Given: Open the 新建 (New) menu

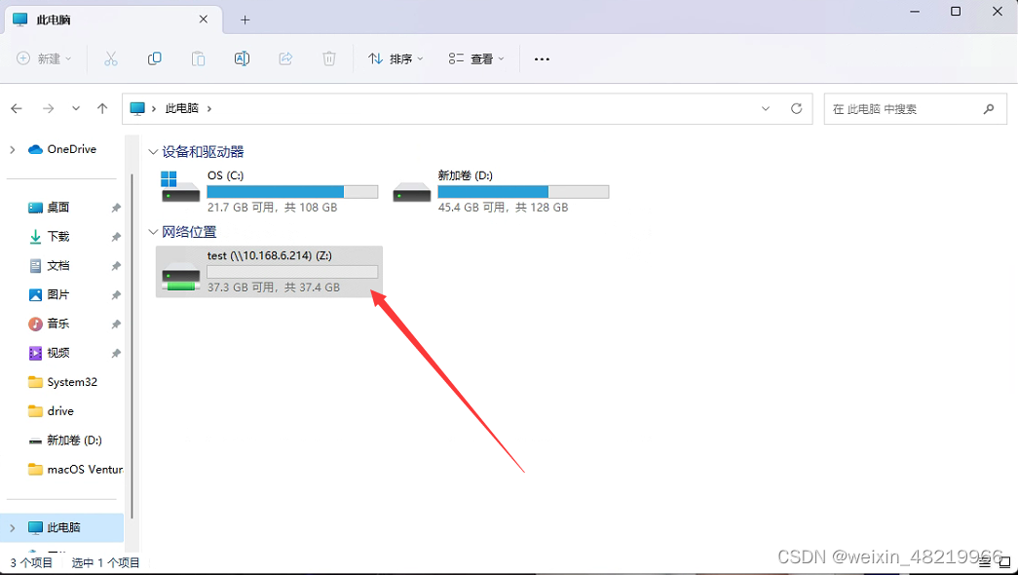Looking at the screenshot, I should coord(44,59).
